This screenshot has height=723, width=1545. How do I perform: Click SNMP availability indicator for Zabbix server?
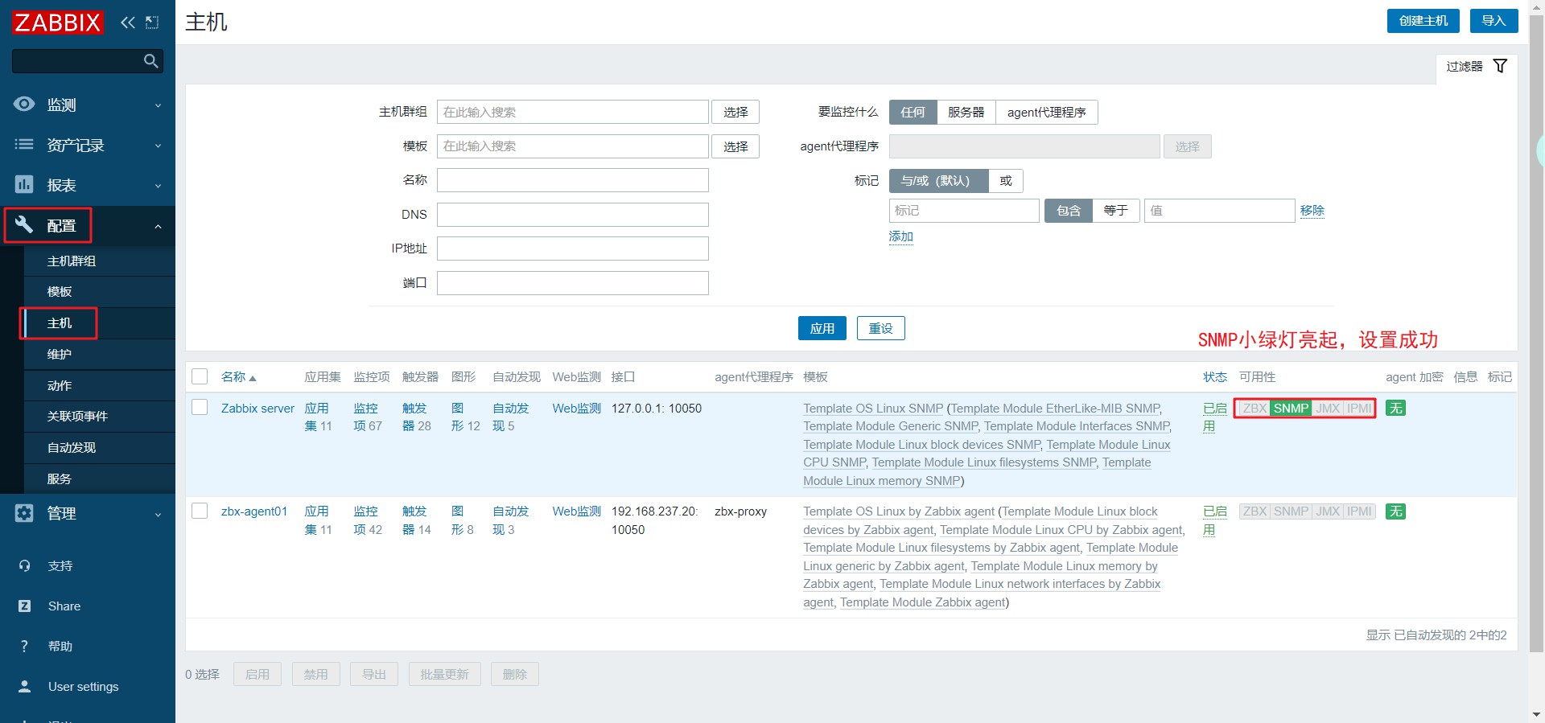click(1291, 409)
